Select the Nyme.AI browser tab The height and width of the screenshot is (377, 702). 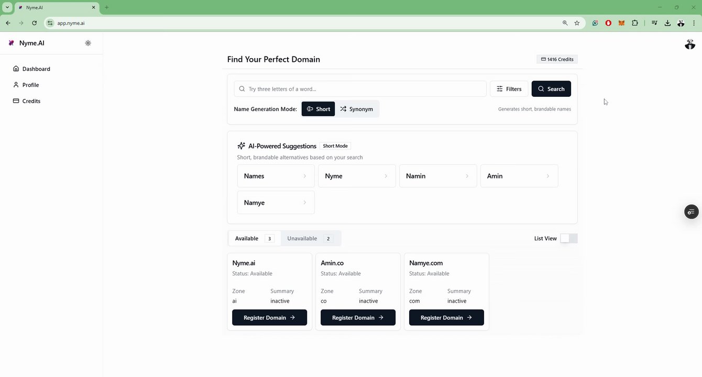click(x=57, y=7)
